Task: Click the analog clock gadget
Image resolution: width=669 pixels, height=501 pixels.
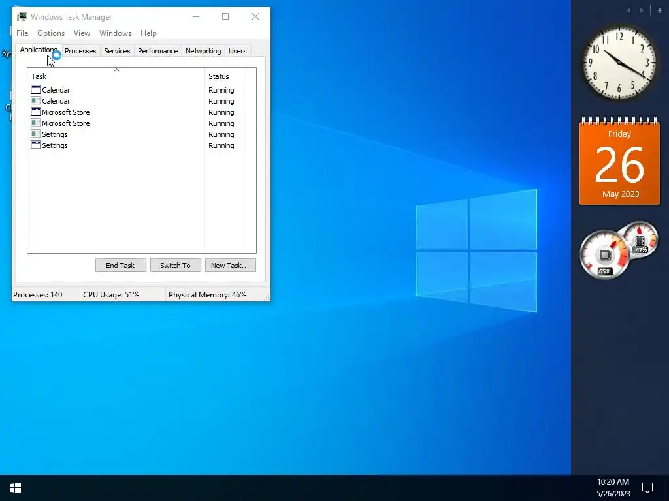Action: tap(619, 62)
